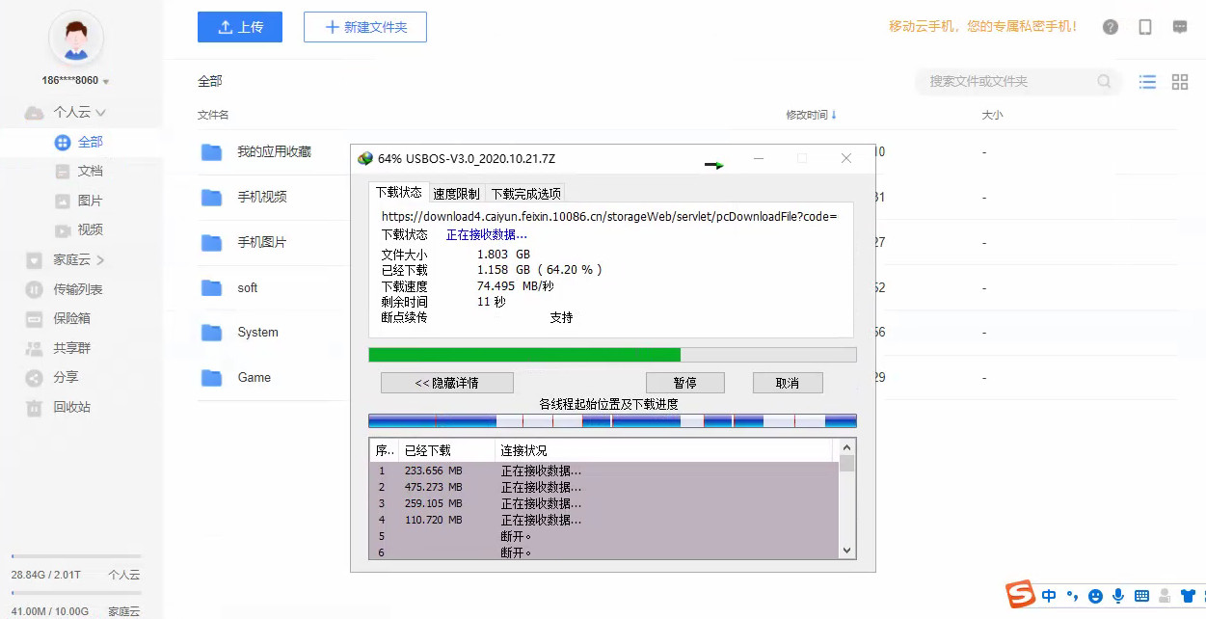Viewport: 1206px width, 619px height.
Task: Open the Game folder
Action: (x=254, y=378)
